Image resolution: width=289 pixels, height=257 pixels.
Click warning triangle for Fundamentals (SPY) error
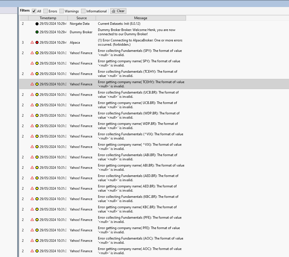point(32,53)
